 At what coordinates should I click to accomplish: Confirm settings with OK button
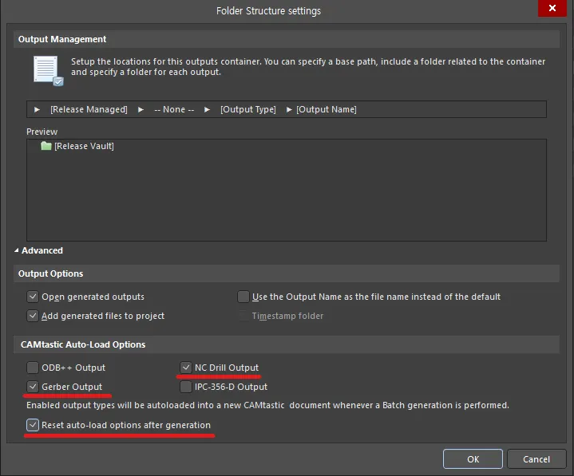point(473,458)
